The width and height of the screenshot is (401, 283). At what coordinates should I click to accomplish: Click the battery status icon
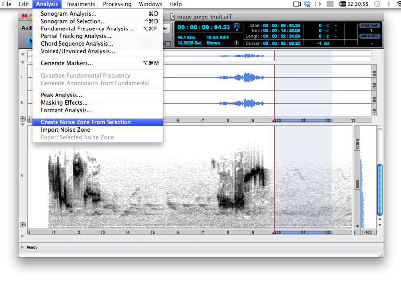click(343, 4)
